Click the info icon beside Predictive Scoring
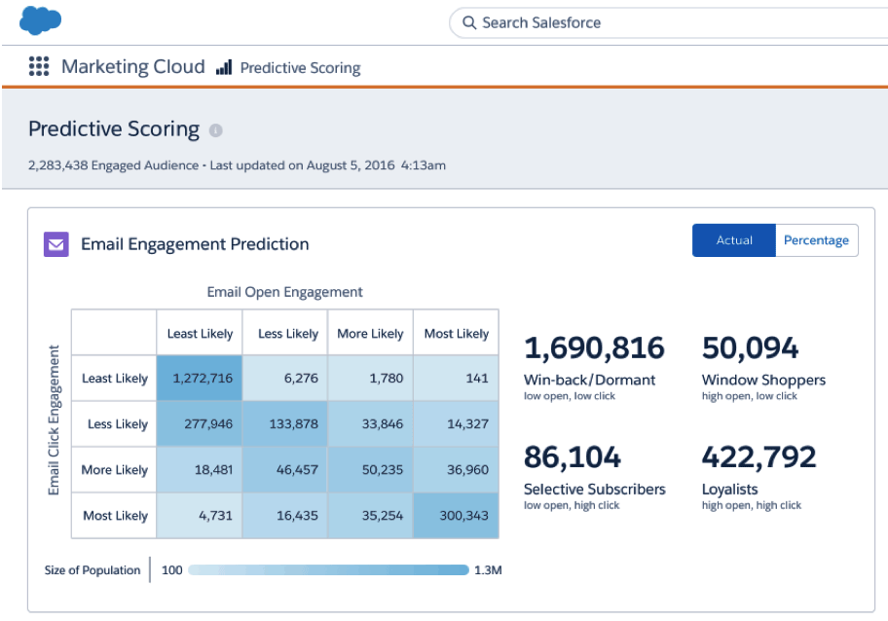This screenshot has height=621, width=888. (215, 130)
